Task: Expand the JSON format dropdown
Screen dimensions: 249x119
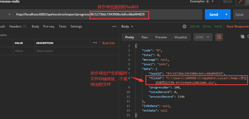Action: 203,37
